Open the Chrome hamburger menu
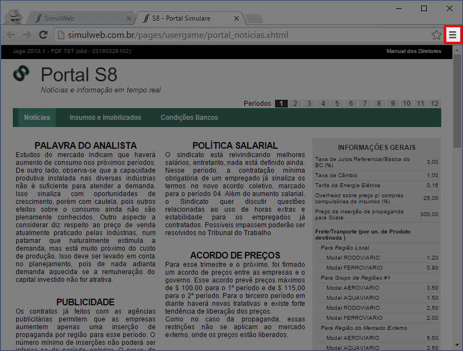463x351 pixels. pos(452,35)
